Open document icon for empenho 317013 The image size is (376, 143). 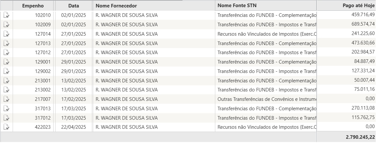pos(6,109)
